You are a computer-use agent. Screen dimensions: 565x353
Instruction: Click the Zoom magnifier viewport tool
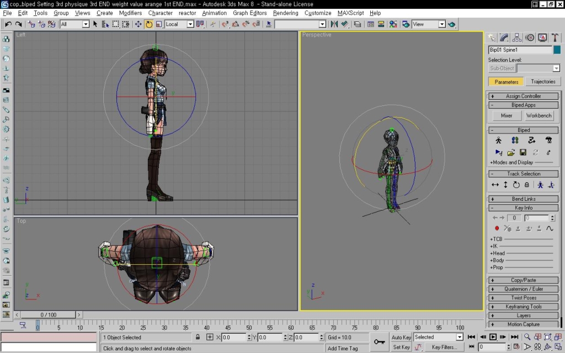click(527, 337)
